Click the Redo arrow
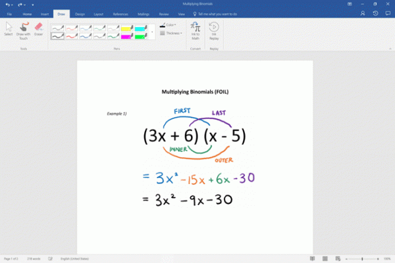Screen dimensions: 395x263 20,5
